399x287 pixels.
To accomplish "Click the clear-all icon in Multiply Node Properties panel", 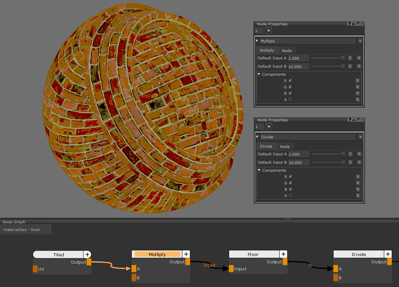I will 268,31.
